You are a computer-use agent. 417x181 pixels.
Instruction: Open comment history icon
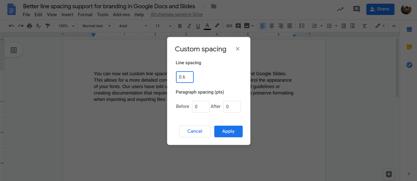point(356,9)
